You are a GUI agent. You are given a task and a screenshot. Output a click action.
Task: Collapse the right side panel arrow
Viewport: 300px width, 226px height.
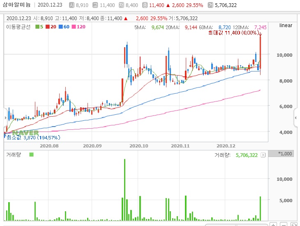[296, 118]
